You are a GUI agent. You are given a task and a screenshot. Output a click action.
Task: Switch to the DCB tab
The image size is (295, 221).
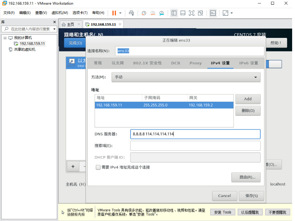point(176,63)
